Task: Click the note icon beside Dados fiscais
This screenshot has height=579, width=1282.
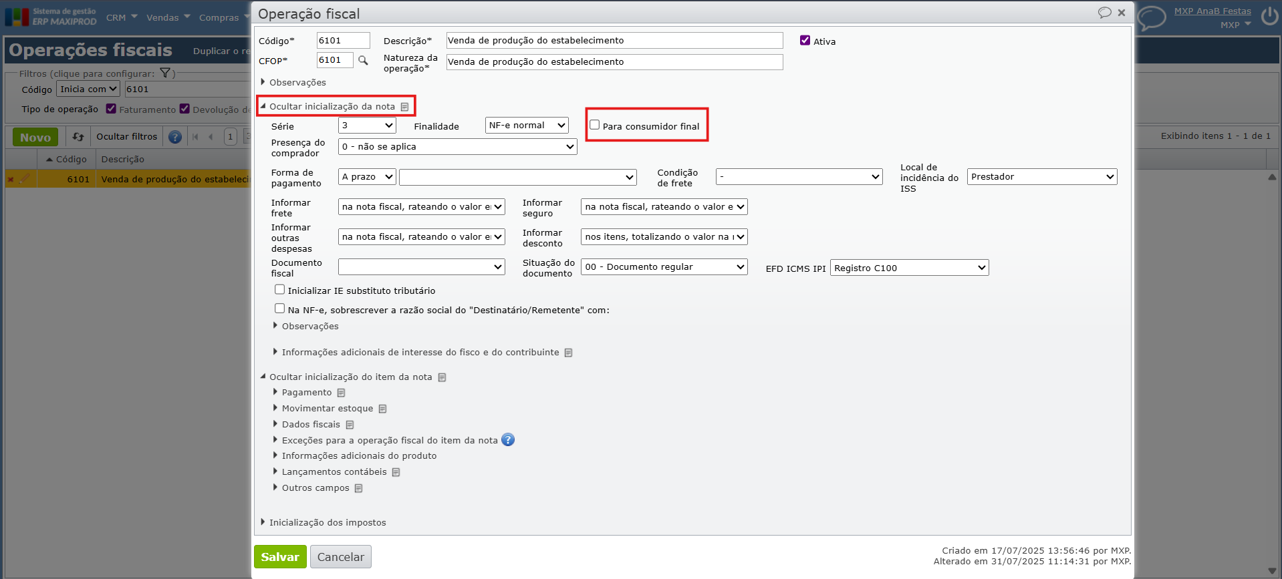Action: click(350, 425)
